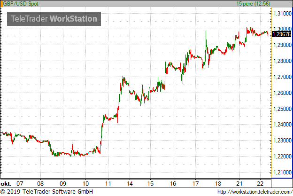Click the 1,28000 price axis label
The height and width of the screenshot is (196, 293).
tap(282, 61)
